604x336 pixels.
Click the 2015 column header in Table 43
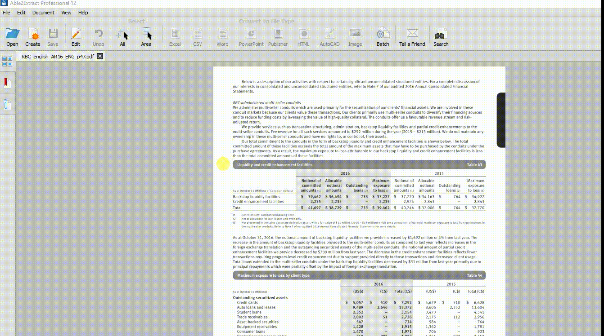pyautogui.click(x=439, y=173)
